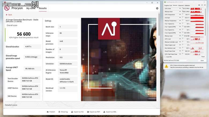The width and height of the screenshot is (209, 117).
Task: Click the Back arrow link
Action: (9, 15)
